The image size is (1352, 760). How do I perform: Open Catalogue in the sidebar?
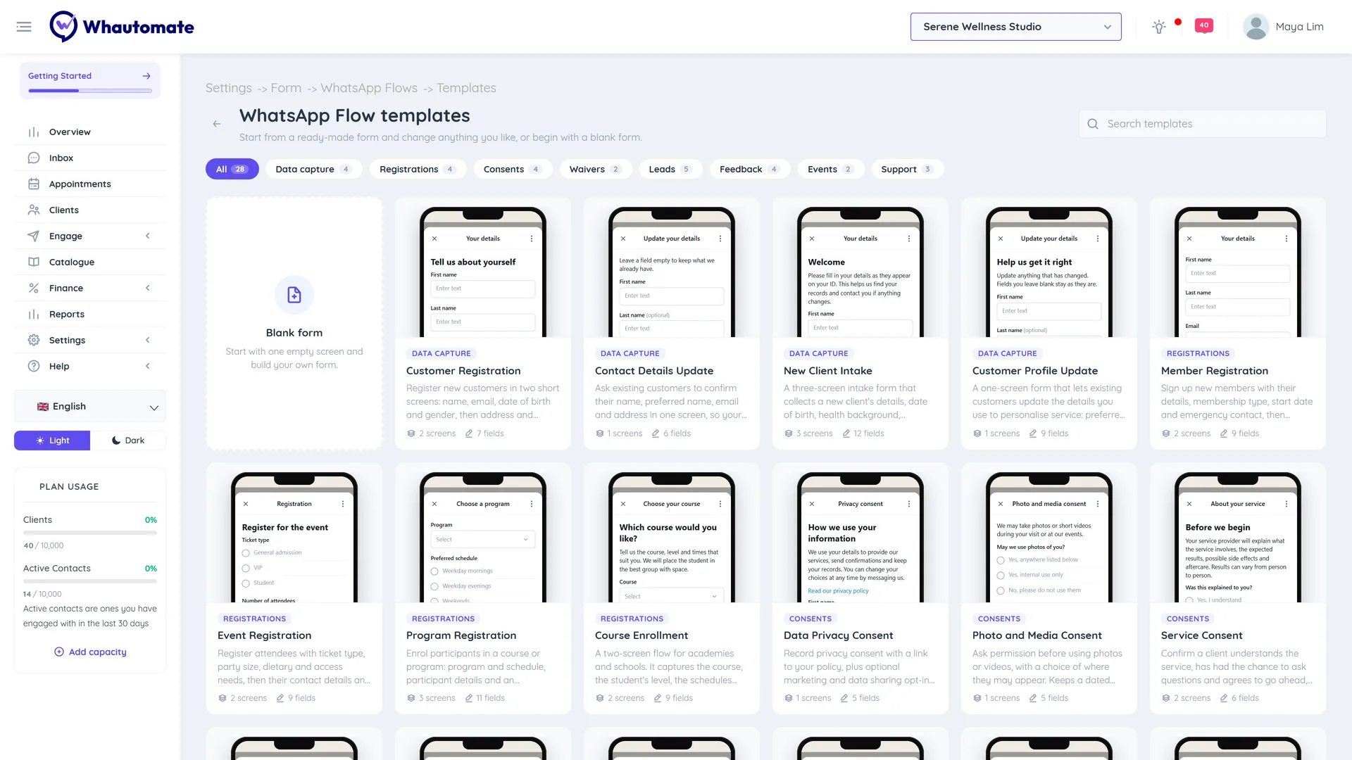pos(90,262)
